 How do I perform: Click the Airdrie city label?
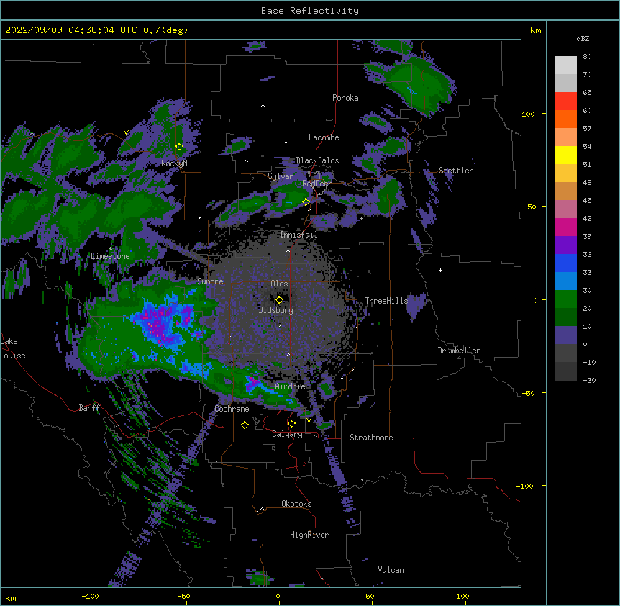pos(291,386)
